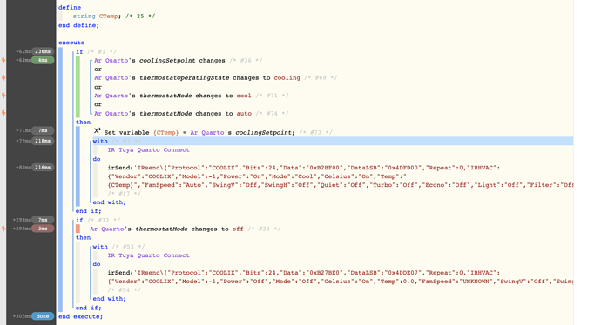Screen dimensions: 601x325
Task: Click the end if; above if #32
Action: click(89, 211)
